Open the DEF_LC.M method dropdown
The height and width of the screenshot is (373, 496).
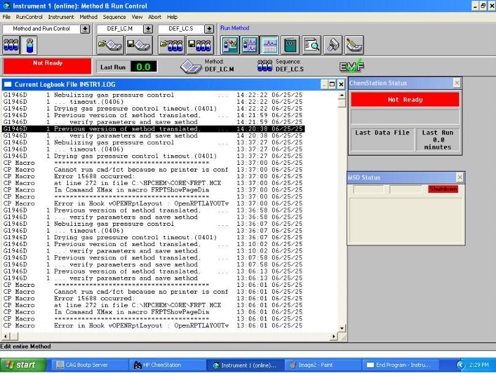pos(148,29)
